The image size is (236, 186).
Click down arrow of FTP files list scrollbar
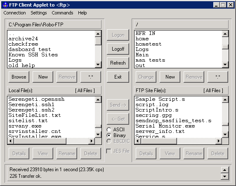click(225, 135)
